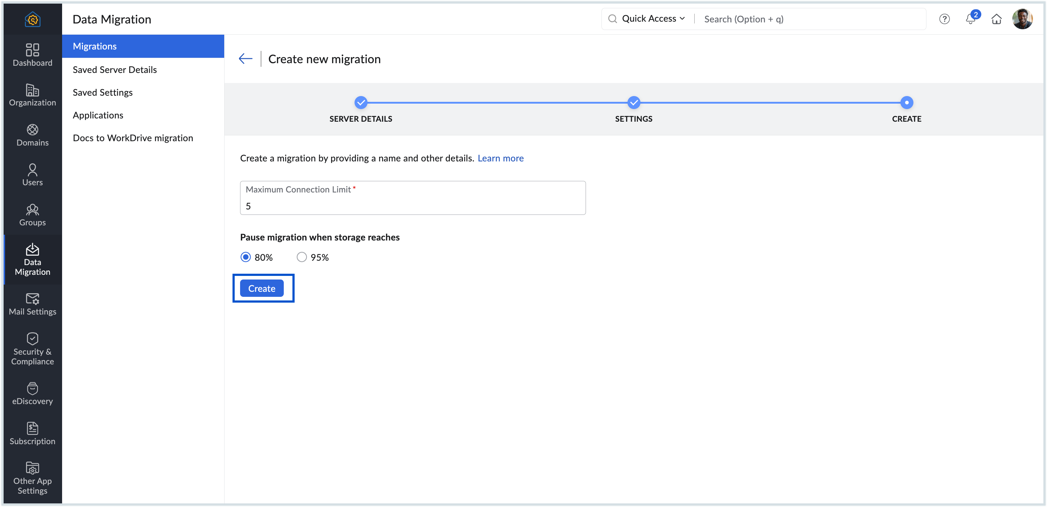1047x507 pixels.
Task: Click the back arrow beside Create new migration
Action: tap(246, 58)
